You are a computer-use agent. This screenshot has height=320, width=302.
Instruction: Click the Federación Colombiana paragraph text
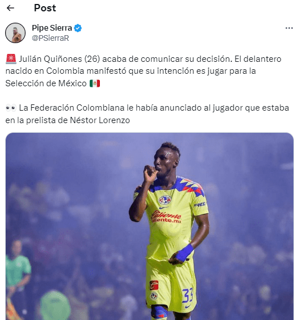[147, 114]
